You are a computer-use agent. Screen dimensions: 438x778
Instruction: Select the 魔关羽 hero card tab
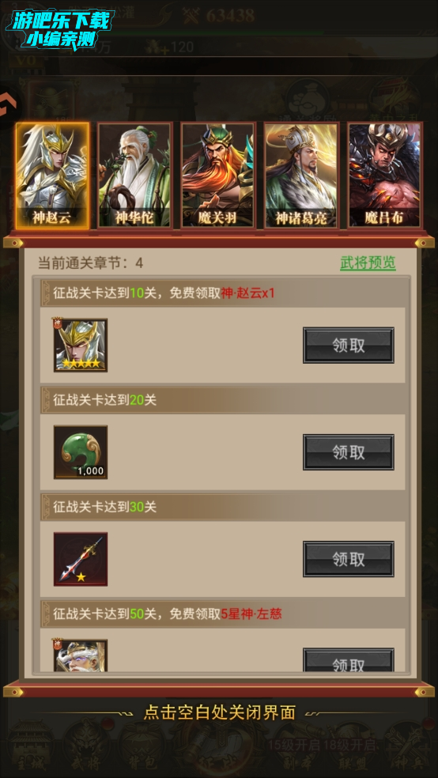(217, 176)
